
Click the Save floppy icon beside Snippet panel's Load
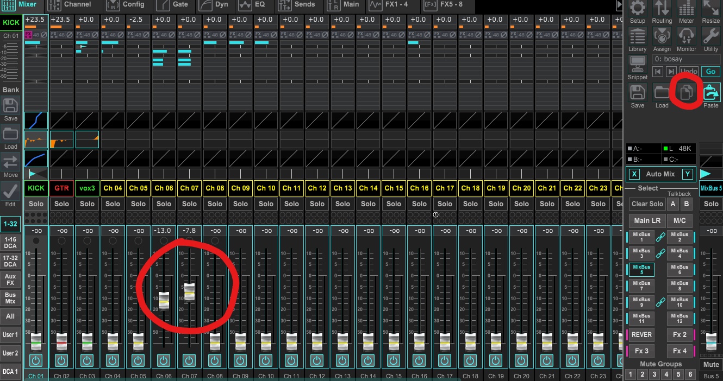(x=637, y=92)
